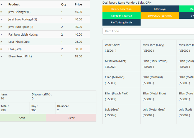Pick the Pin Tudung Nadia vendor
The height and width of the screenshot is (138, 194).
tap(121, 22)
